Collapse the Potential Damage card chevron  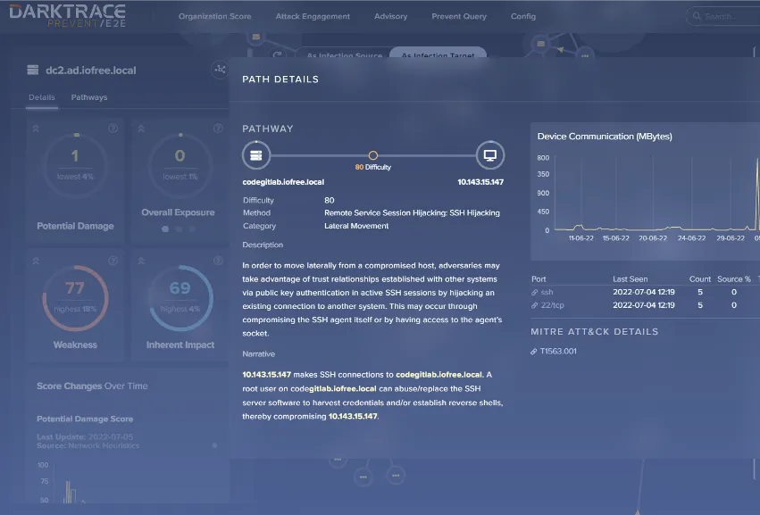click(36, 129)
